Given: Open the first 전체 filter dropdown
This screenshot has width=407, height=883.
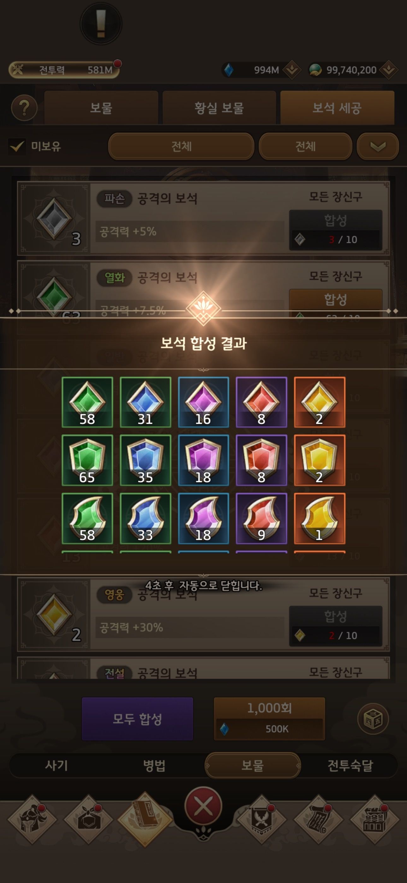Looking at the screenshot, I should 181,146.
